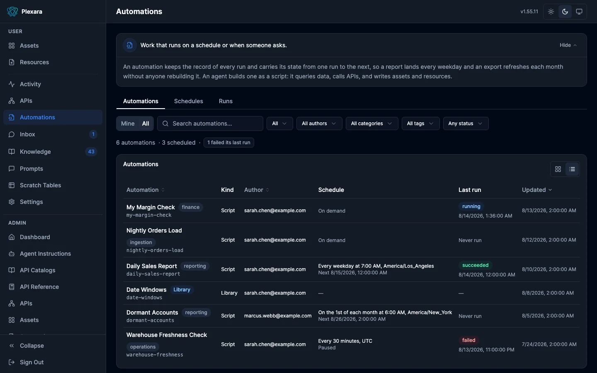Open the Nightly Orders Load automation
Image resolution: width=597 pixels, height=373 pixels.
tap(154, 230)
